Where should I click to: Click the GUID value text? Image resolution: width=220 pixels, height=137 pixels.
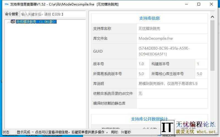click(x=164, y=51)
